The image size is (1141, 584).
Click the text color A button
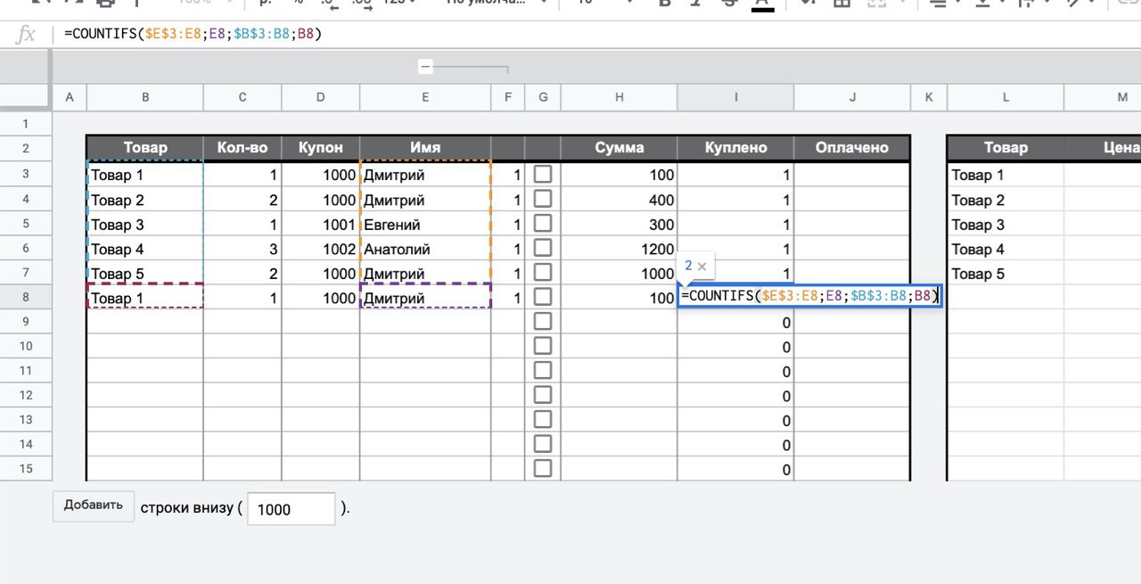[x=761, y=4]
